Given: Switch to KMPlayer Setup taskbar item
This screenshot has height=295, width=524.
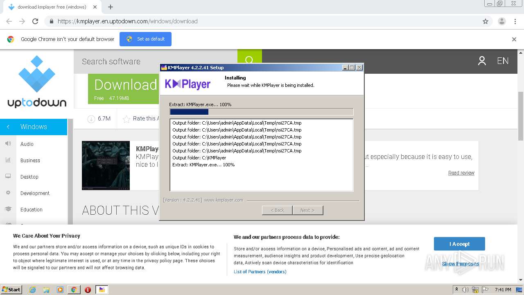Looking at the screenshot, I should (x=102, y=290).
